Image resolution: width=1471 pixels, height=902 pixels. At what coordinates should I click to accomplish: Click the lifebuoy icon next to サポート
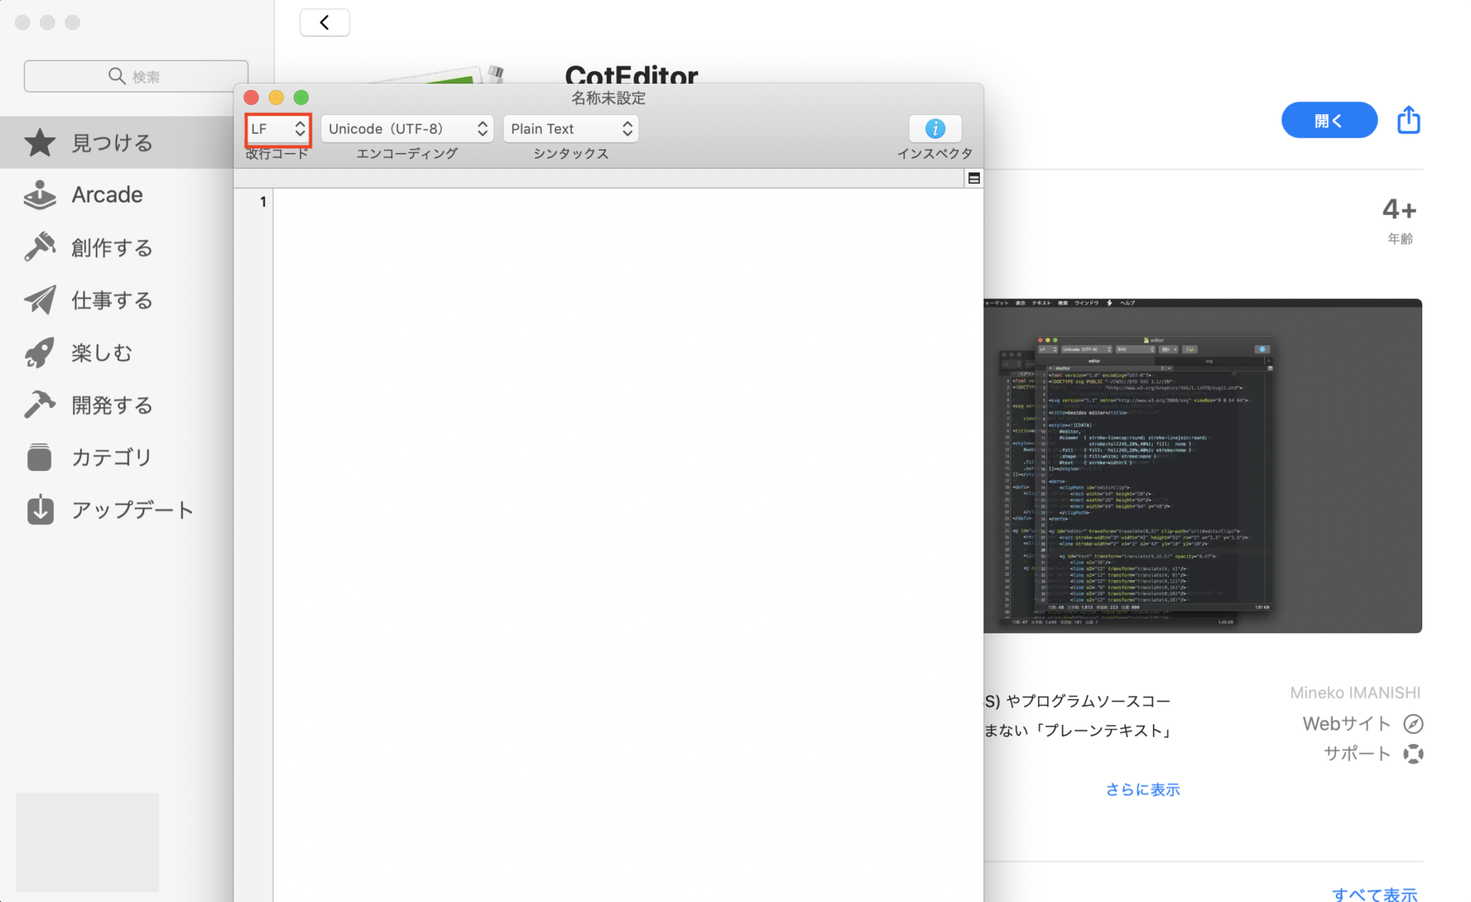pyautogui.click(x=1413, y=753)
